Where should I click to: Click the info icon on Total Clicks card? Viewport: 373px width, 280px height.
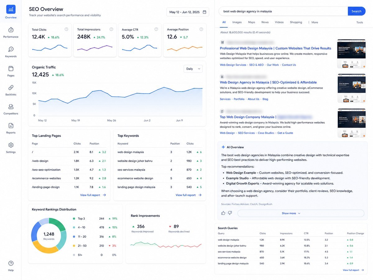point(66,29)
